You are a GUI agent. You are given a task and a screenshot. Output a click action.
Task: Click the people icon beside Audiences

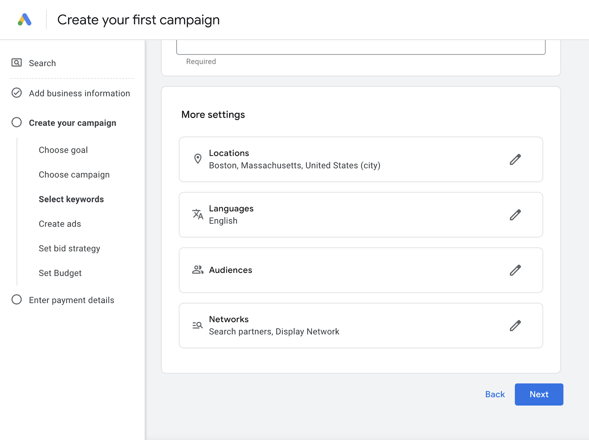198,270
